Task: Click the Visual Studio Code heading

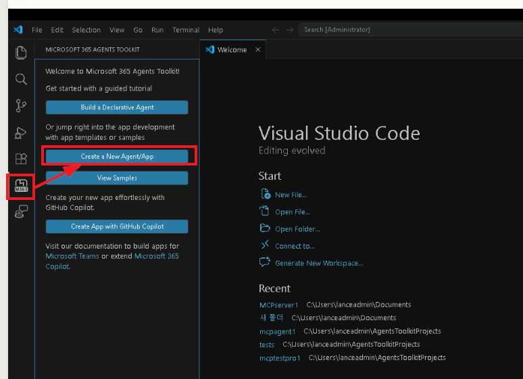Action: 339,133
